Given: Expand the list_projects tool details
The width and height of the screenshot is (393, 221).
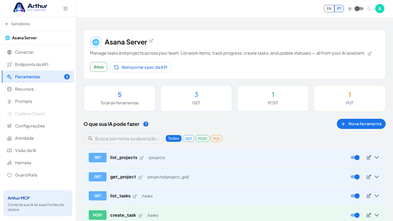Looking at the screenshot, I should tap(377, 157).
